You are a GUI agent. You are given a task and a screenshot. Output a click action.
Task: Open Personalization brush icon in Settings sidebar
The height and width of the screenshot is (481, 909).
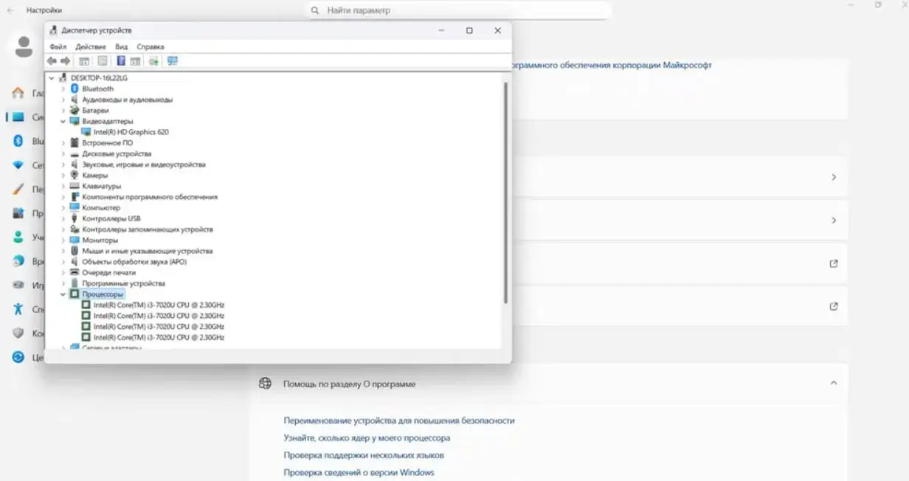[18, 189]
